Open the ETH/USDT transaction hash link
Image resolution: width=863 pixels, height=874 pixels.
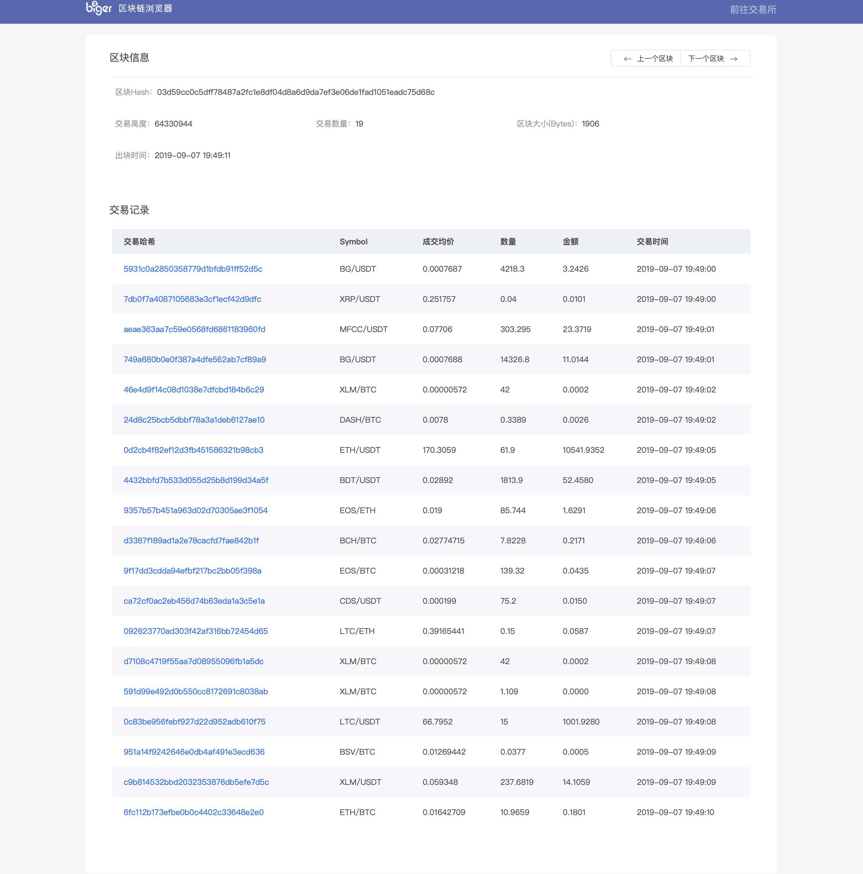193,450
